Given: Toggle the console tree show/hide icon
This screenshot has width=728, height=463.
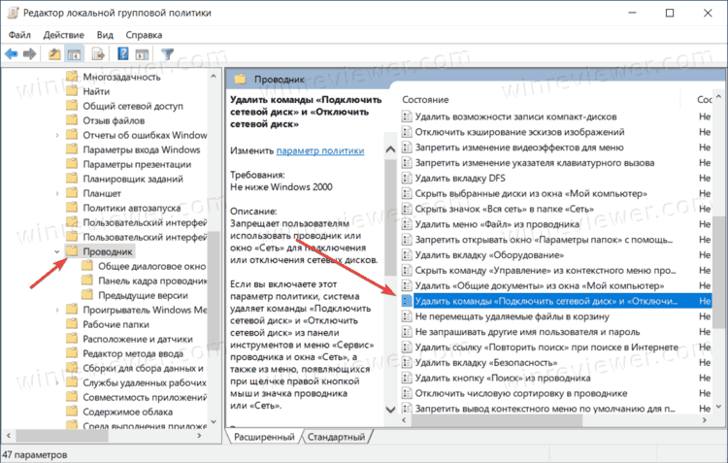Looking at the screenshot, I should pyautogui.click(x=74, y=54).
